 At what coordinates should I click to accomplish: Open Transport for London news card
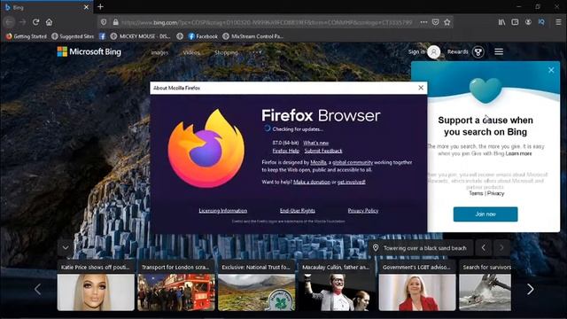pos(176,285)
